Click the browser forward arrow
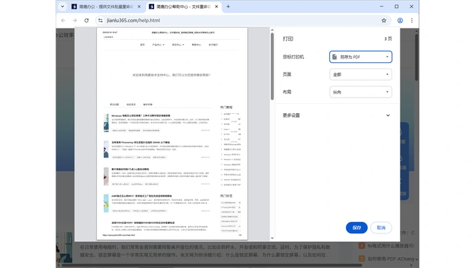Screen dimensions: 475x268 75,20
